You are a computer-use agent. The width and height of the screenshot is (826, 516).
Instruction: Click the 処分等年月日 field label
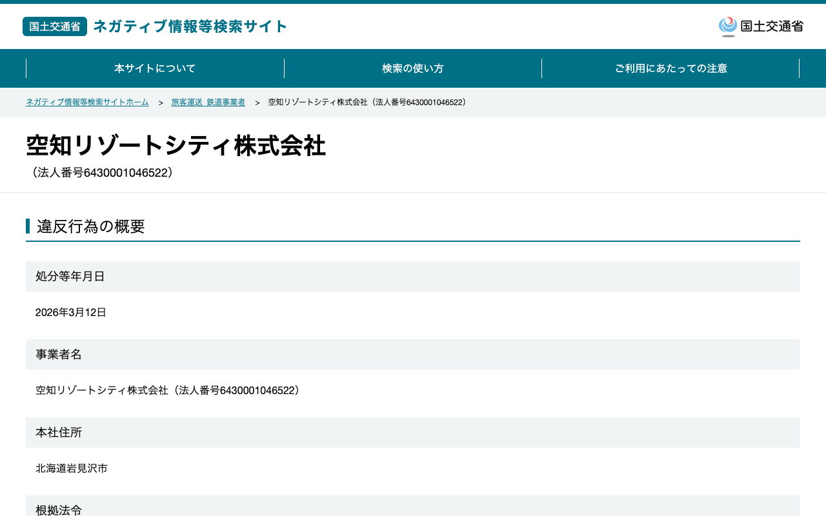tap(70, 277)
